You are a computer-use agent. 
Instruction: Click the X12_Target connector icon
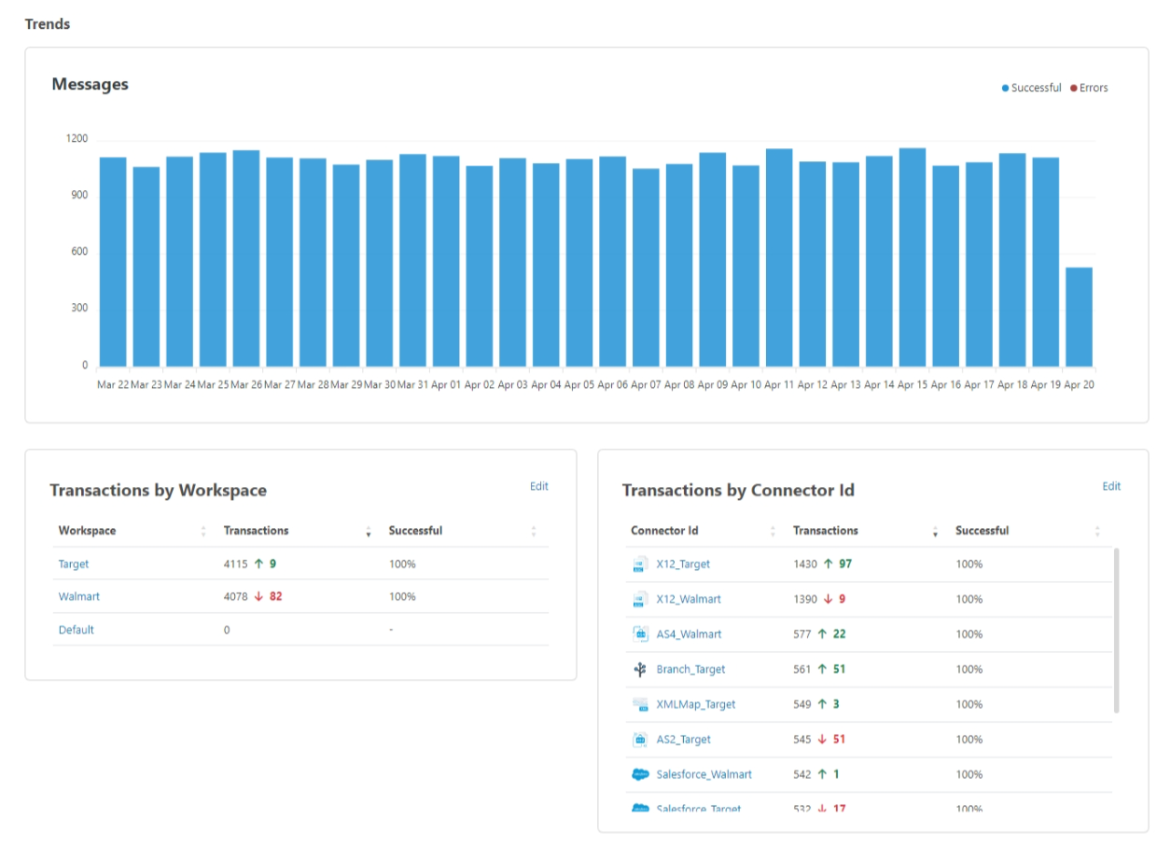click(x=640, y=564)
